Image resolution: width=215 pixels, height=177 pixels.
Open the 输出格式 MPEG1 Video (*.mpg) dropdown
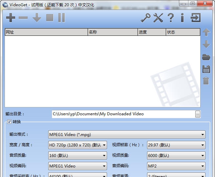[127, 134]
